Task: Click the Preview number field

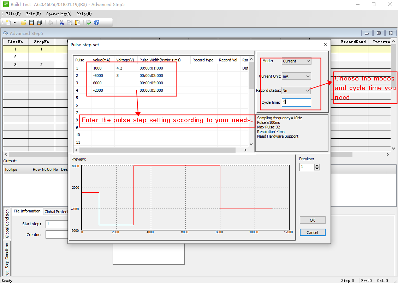Action: coord(307,167)
